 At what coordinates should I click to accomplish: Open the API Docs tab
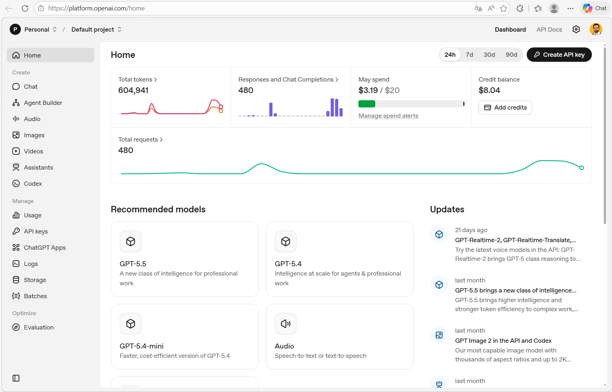tap(549, 29)
